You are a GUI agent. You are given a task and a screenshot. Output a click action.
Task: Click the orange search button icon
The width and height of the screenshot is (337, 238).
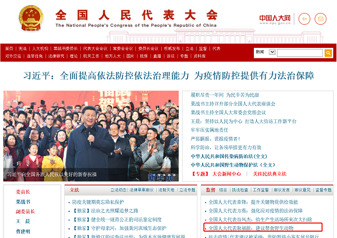coord(329,52)
